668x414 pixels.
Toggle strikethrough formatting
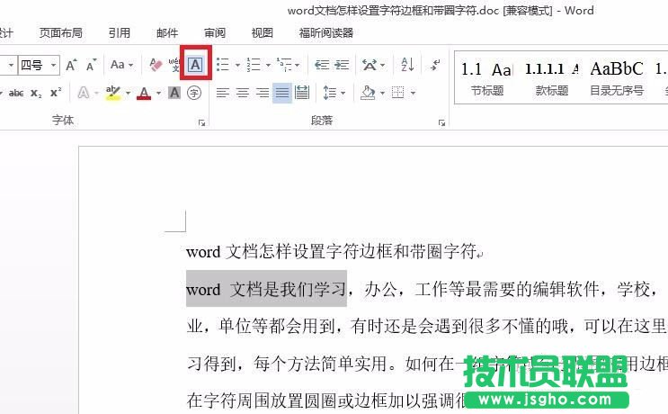16,93
